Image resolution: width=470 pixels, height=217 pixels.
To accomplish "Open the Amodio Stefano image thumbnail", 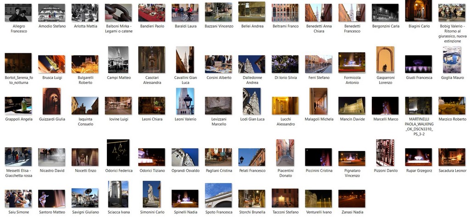I will pyautogui.click(x=51, y=12).
